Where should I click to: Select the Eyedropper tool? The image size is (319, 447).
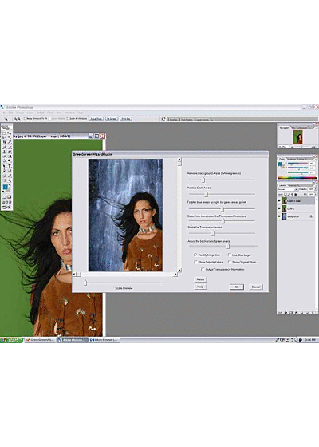coord(10,176)
